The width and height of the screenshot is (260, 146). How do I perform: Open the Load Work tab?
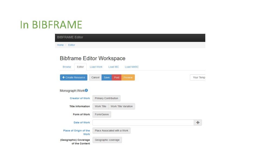[x=96, y=67]
